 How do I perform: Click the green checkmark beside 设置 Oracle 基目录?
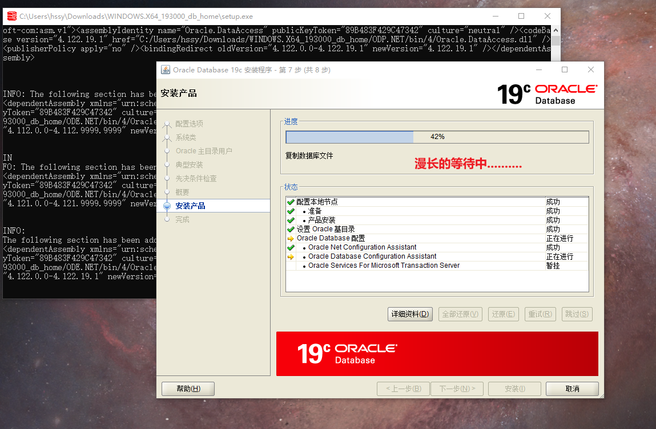click(291, 229)
